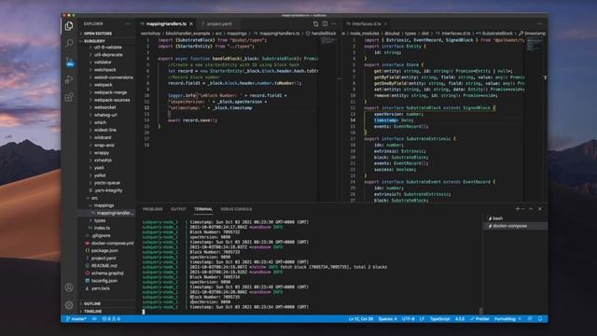Maximize the terminal panel with the up chevron
The width and height of the screenshot is (597, 336).
click(x=531, y=209)
